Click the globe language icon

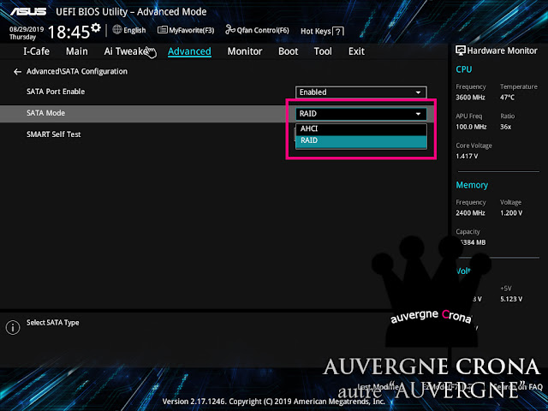(117, 30)
